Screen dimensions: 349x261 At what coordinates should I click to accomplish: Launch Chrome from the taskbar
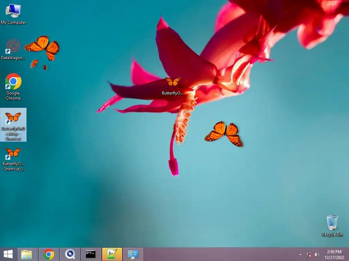point(49,254)
